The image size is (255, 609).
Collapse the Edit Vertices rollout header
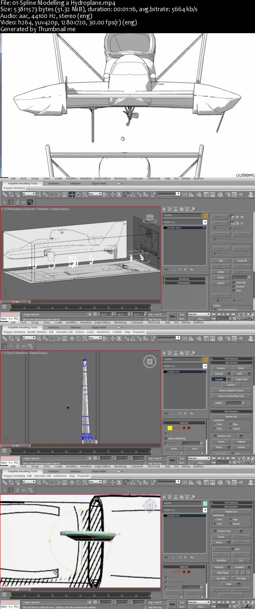[231, 363]
